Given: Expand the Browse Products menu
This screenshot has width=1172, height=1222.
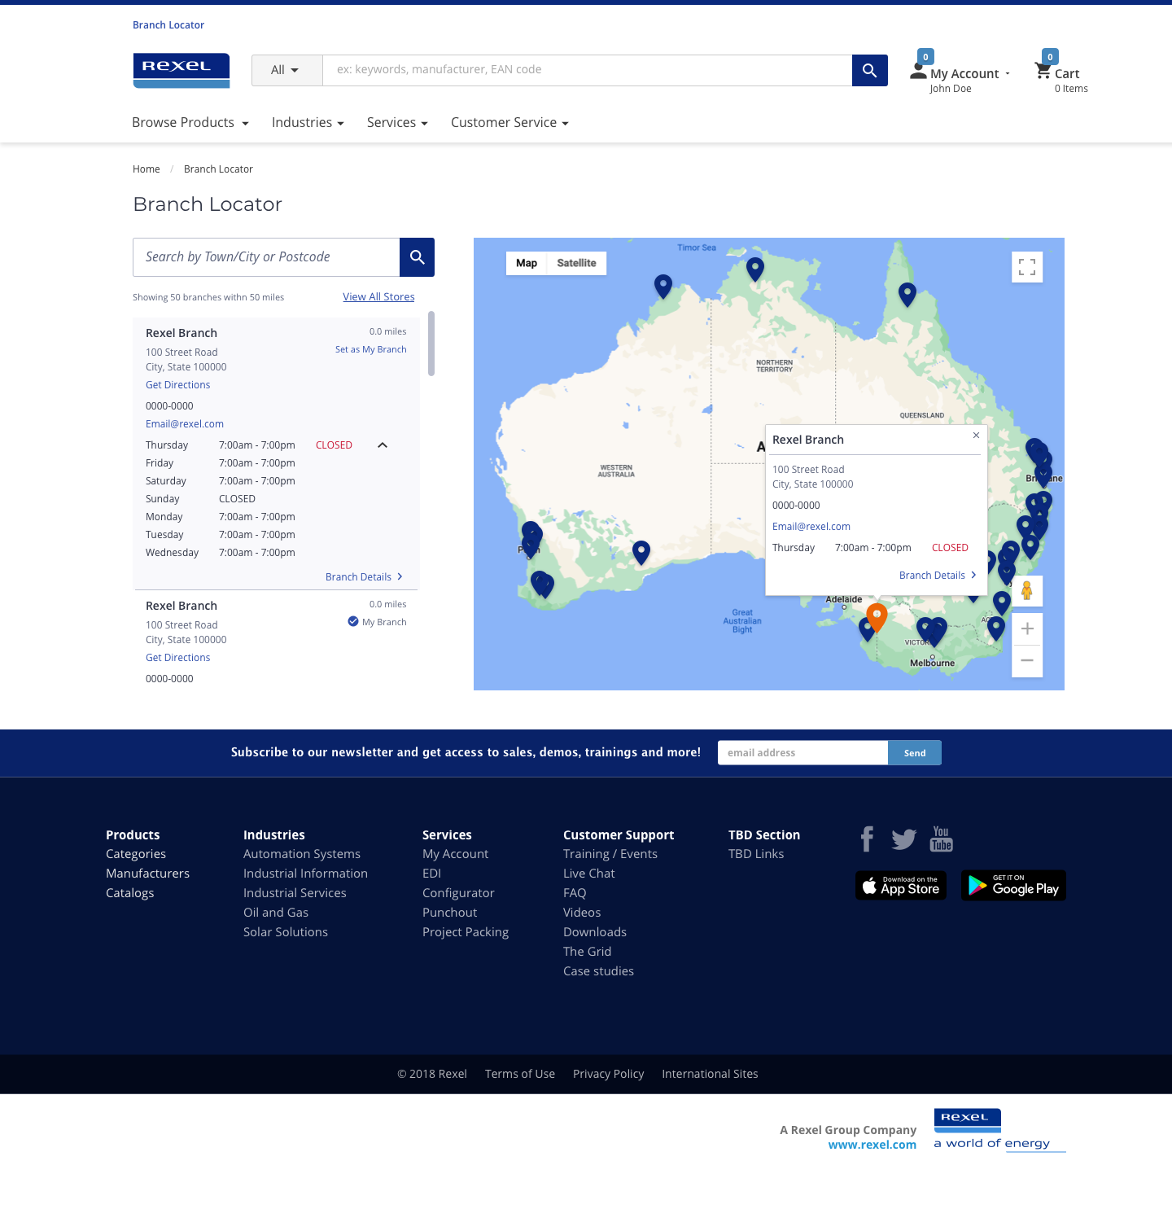Looking at the screenshot, I should click(190, 123).
